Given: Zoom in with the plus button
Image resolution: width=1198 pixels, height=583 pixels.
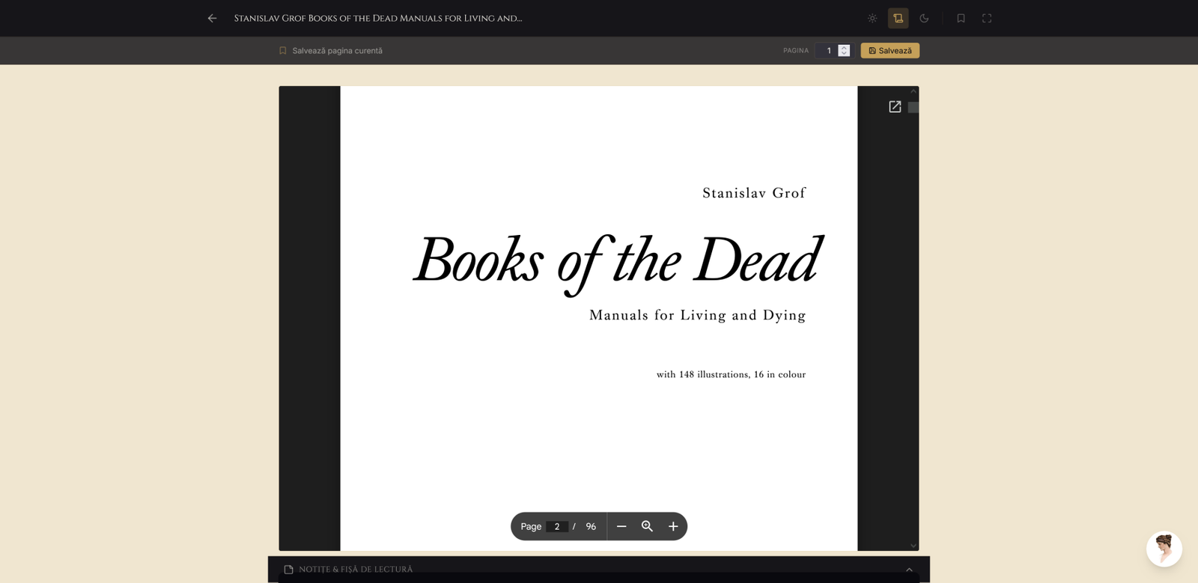Looking at the screenshot, I should tap(673, 527).
